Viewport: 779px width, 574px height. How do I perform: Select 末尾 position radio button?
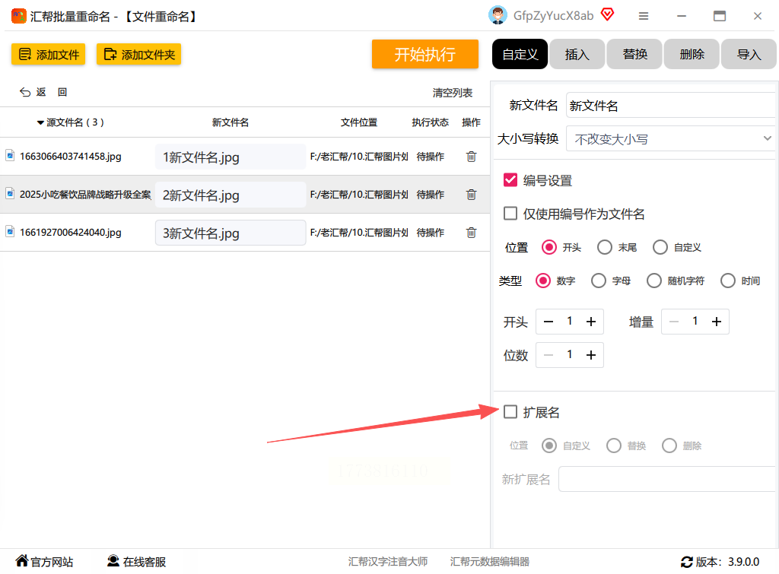pos(605,247)
